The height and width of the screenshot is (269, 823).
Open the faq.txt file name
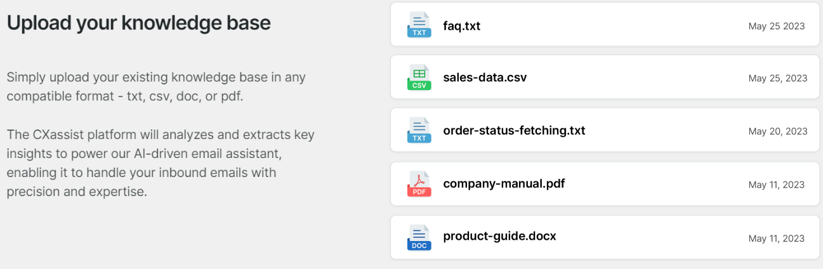pos(461,26)
